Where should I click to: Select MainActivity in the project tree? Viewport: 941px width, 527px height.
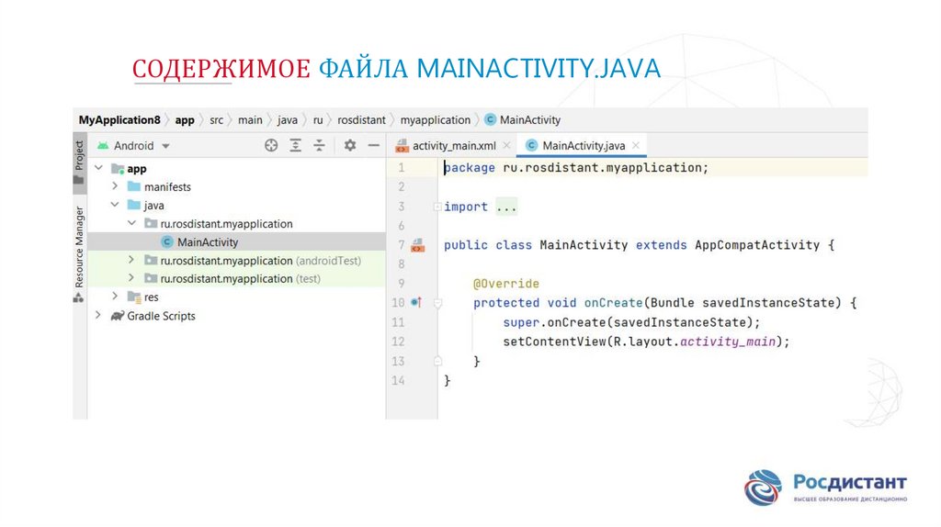point(207,242)
